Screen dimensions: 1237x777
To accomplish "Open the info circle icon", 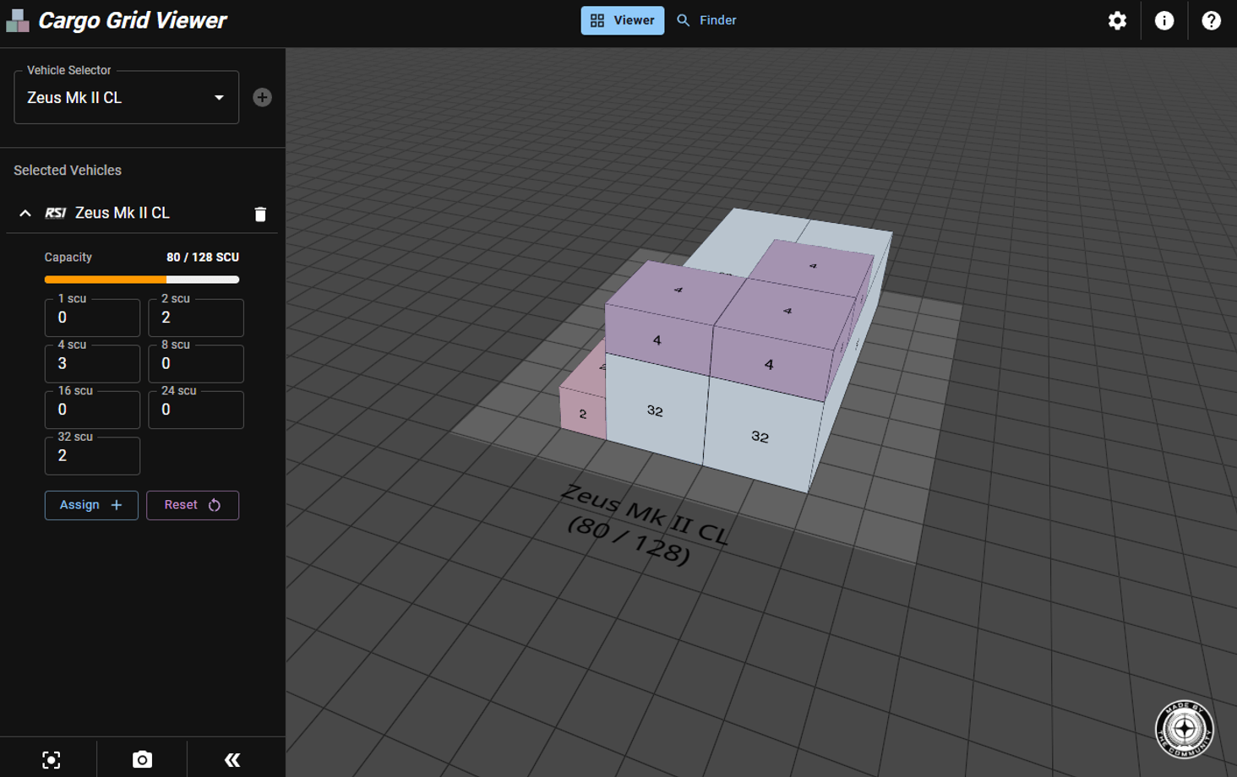I will 1164,20.
